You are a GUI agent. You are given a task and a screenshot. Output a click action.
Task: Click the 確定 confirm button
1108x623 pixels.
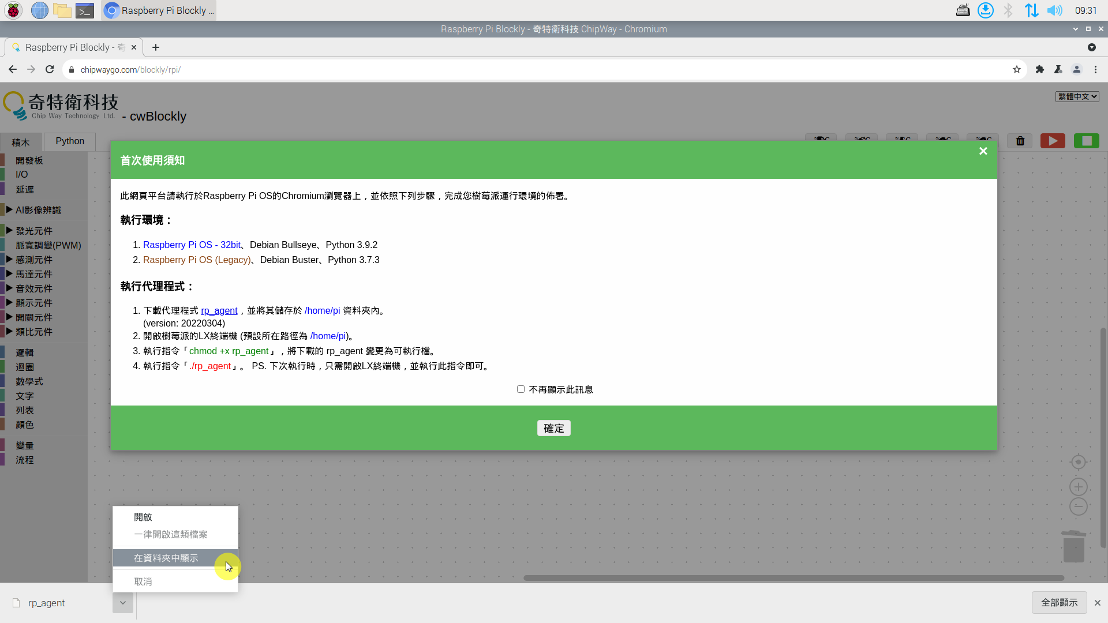coord(553,428)
